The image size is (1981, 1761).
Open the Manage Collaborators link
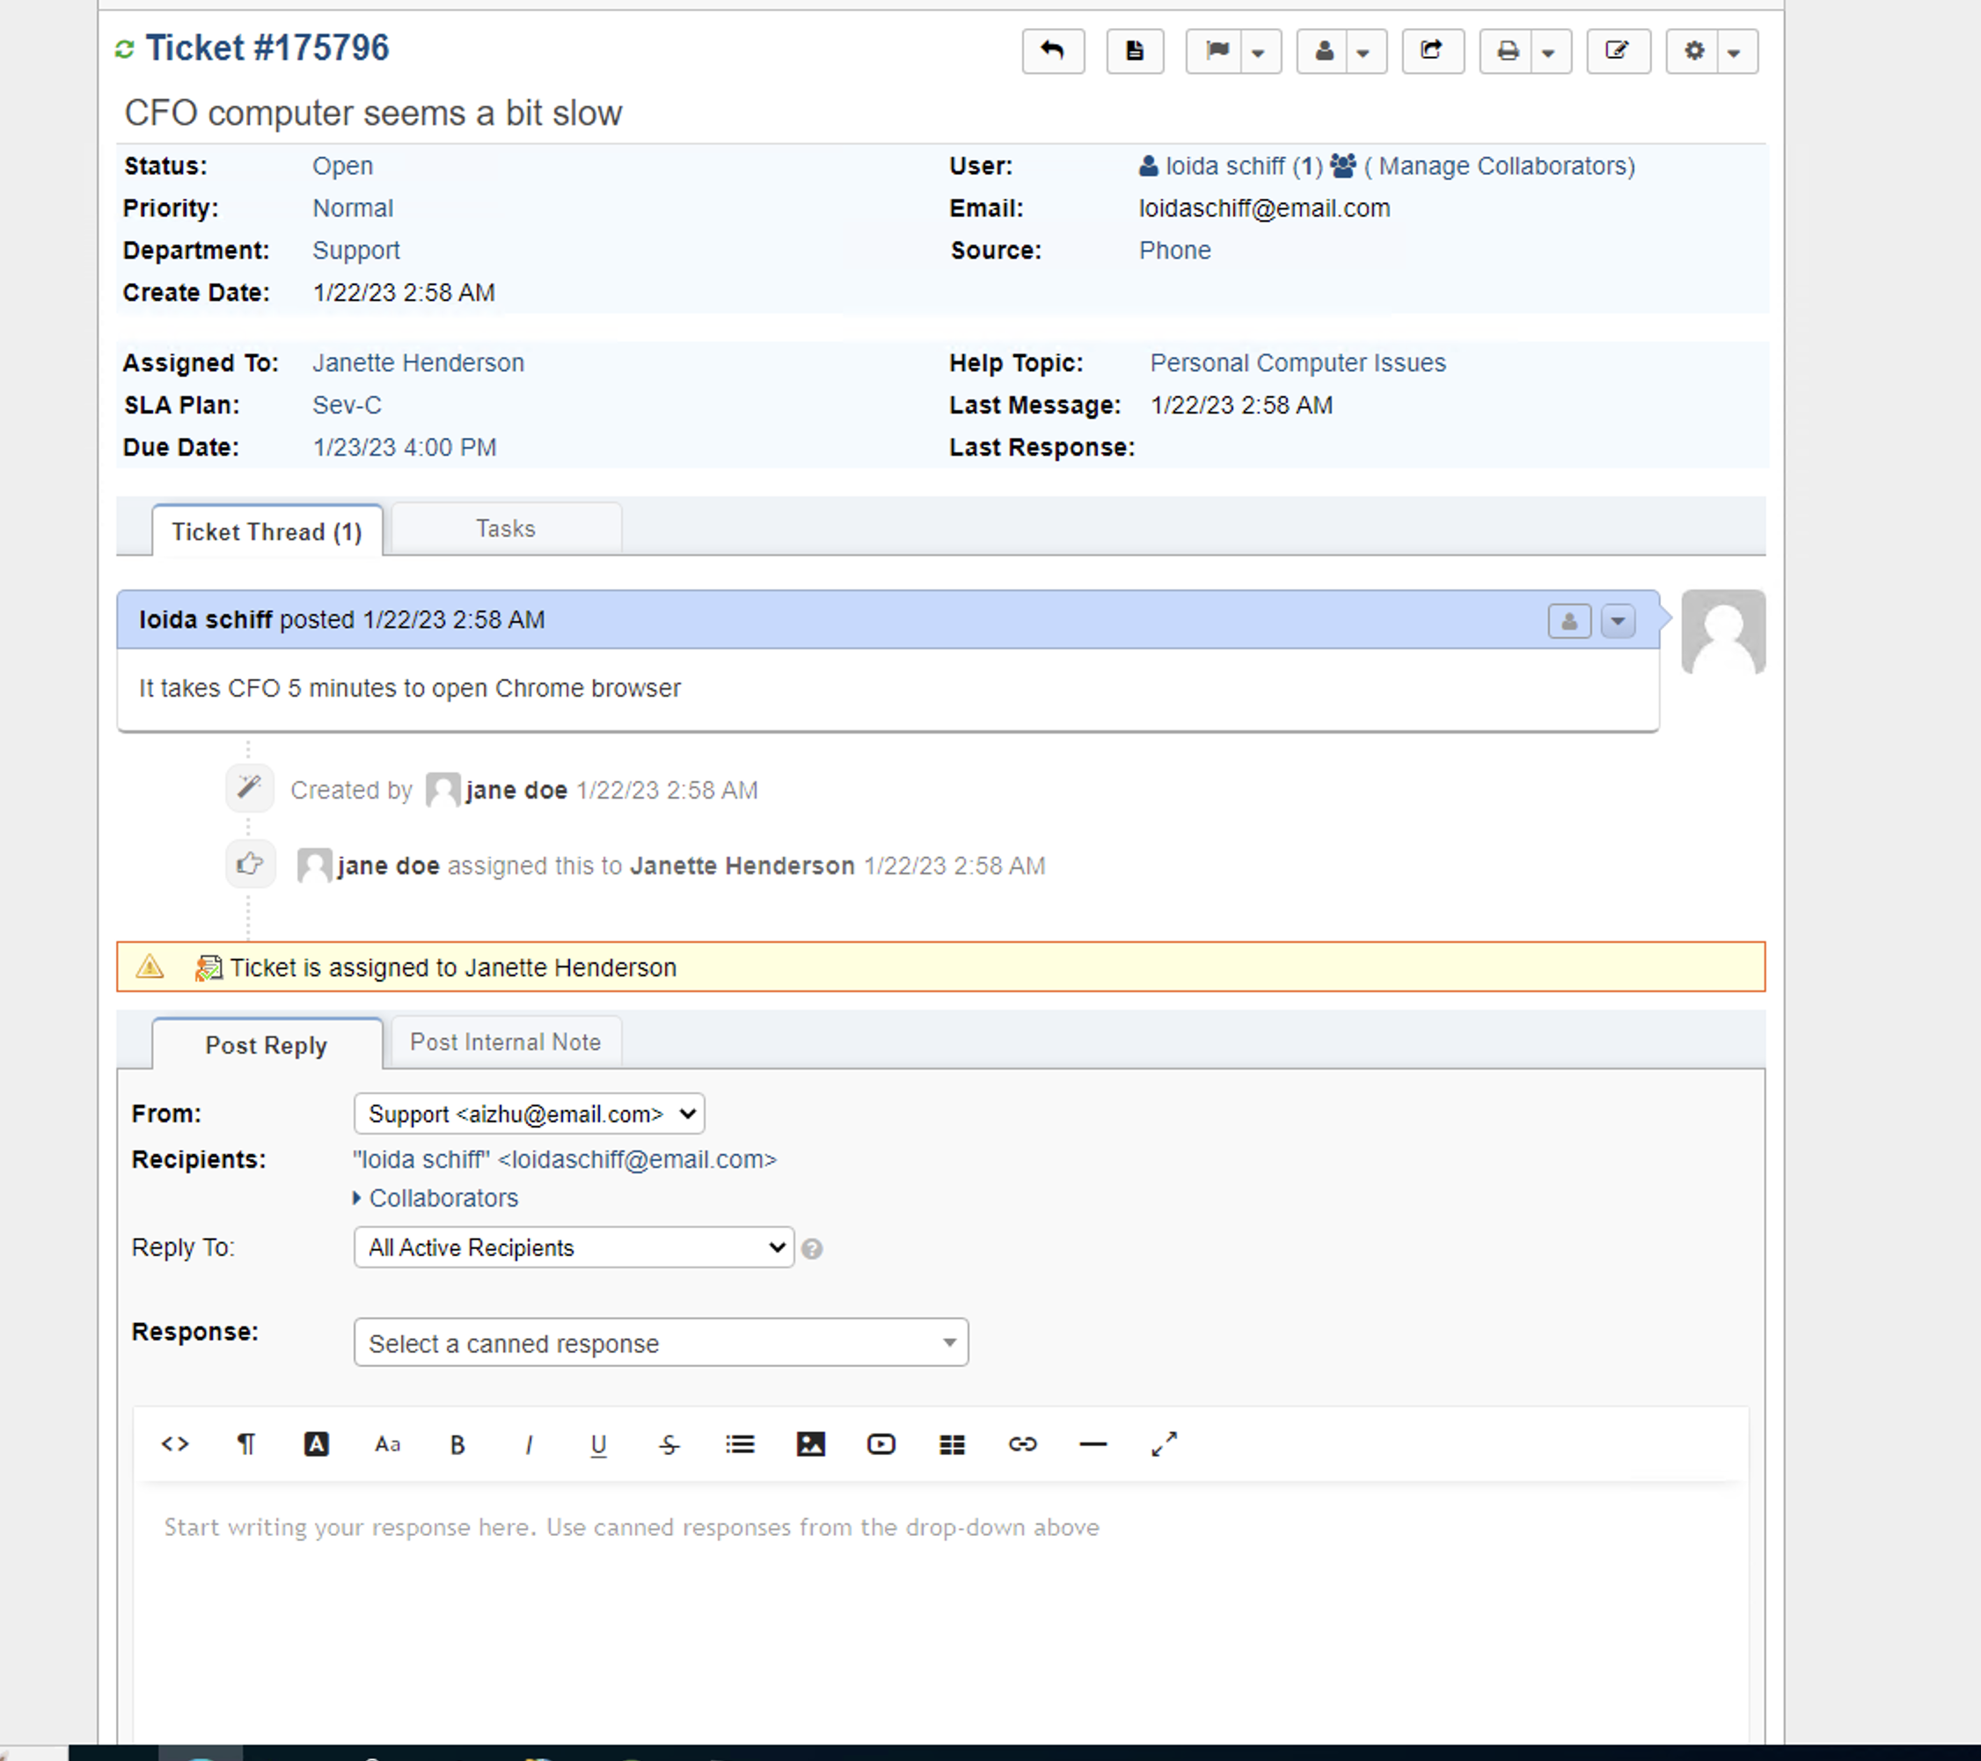point(1502,165)
